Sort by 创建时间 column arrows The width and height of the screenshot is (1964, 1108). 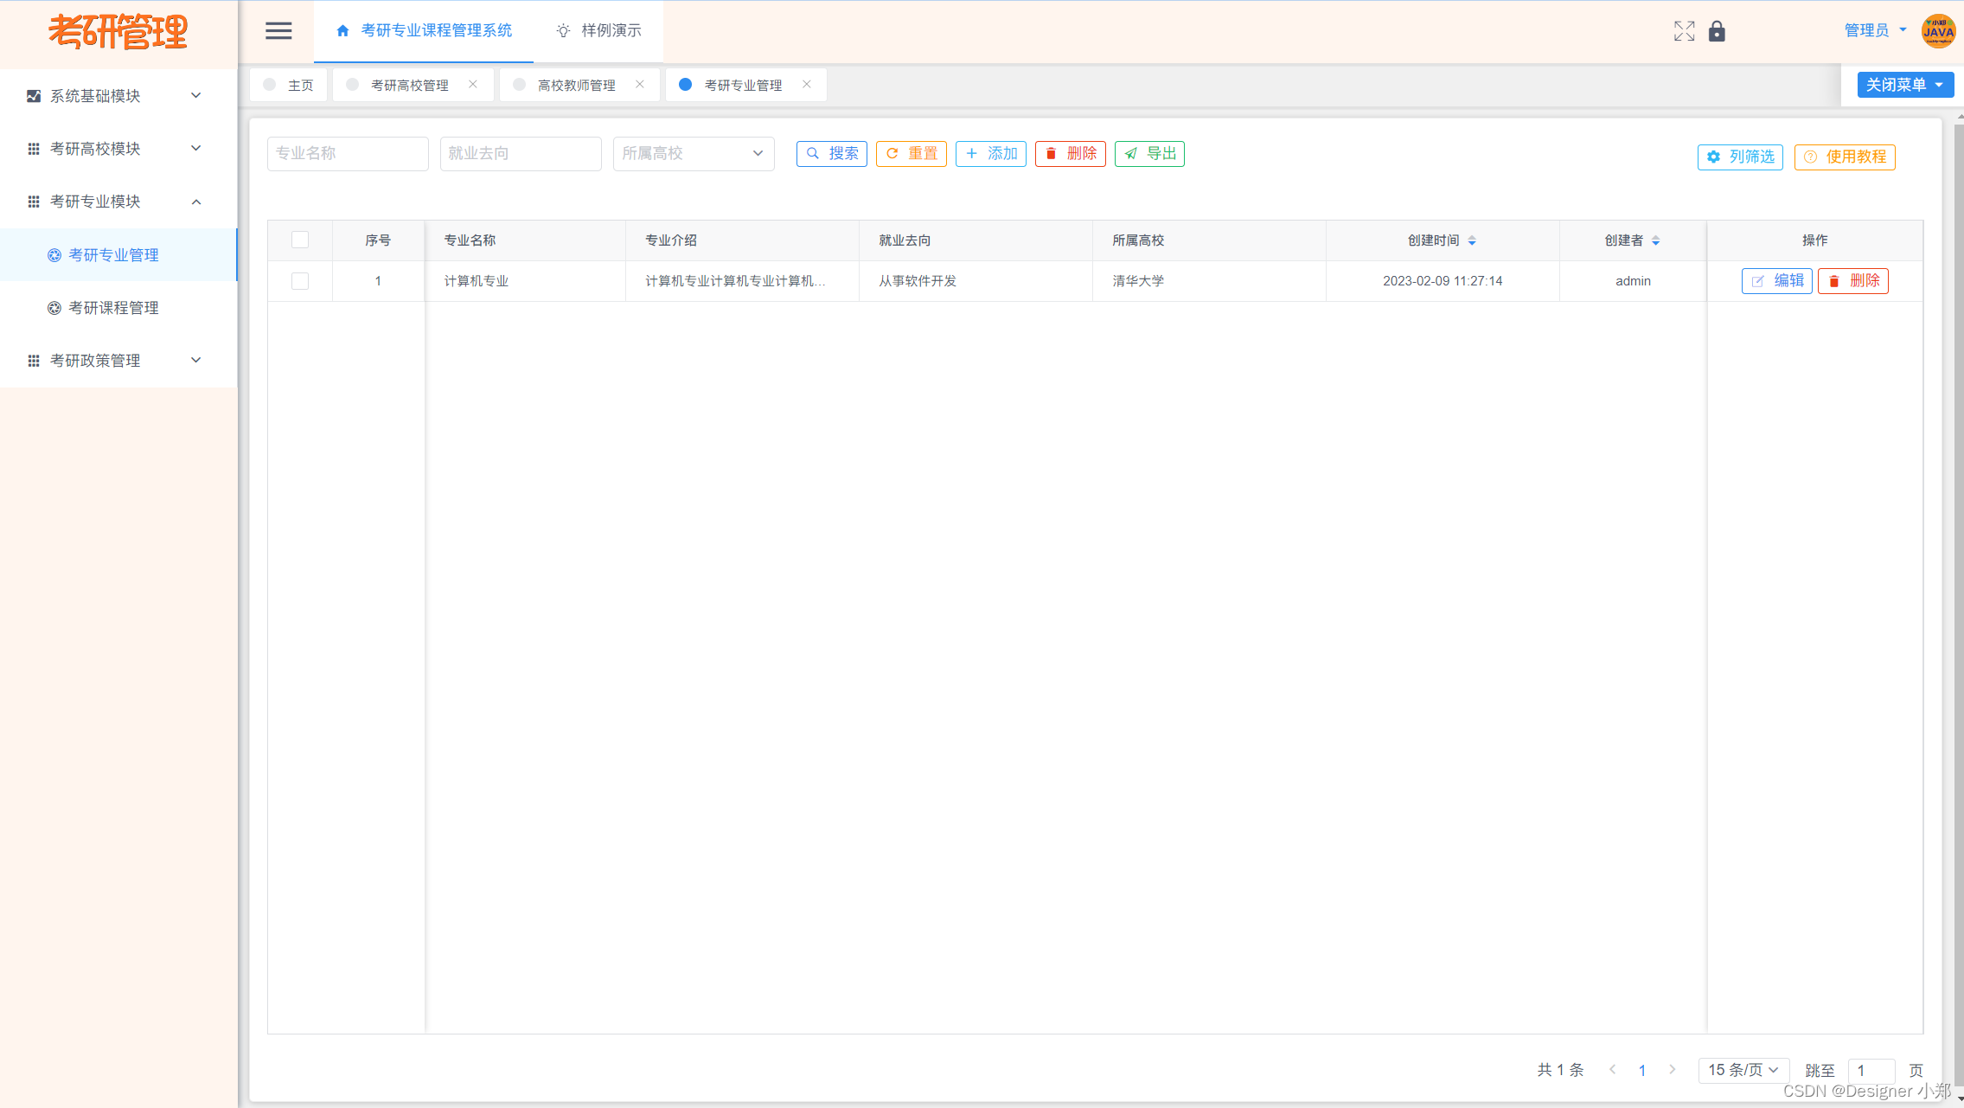(x=1472, y=240)
